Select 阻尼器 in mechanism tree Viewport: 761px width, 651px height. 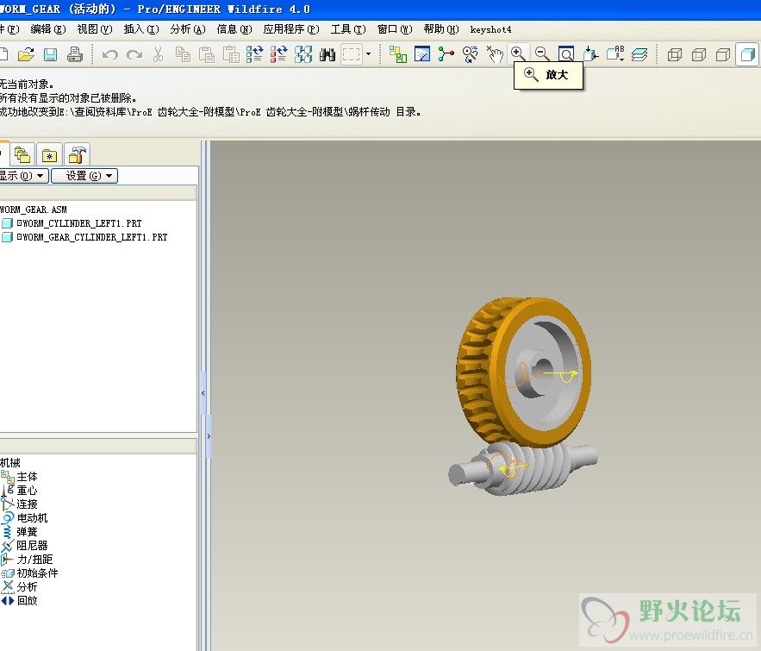(x=32, y=546)
